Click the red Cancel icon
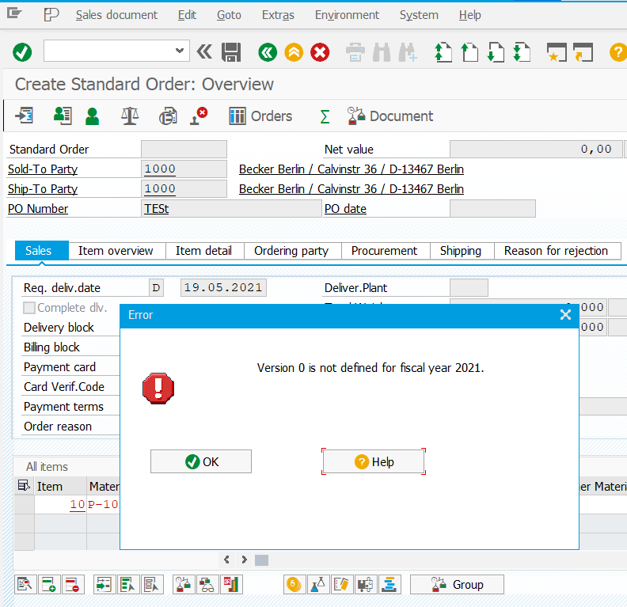Viewport: 627px width, 607px height. pos(320,52)
